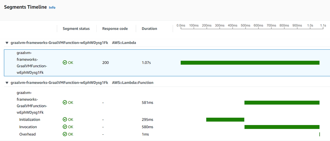This screenshot has height=141, width=330.
Task: Select the Overhead subsegment row
Action: (x=167, y=134)
